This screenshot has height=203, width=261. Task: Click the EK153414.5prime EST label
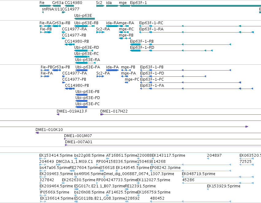pos(56,155)
